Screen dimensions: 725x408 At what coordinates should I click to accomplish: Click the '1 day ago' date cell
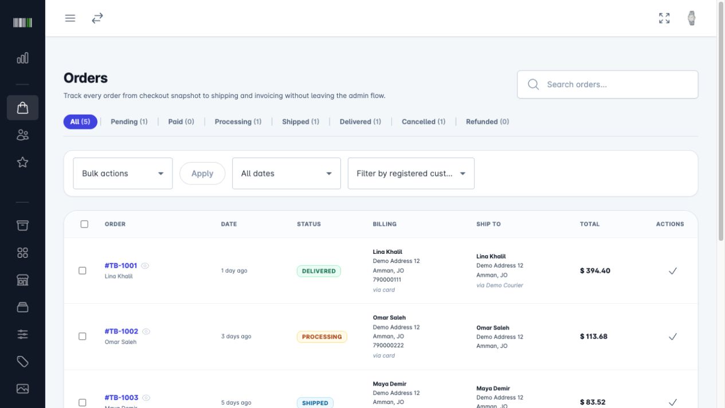234,271
